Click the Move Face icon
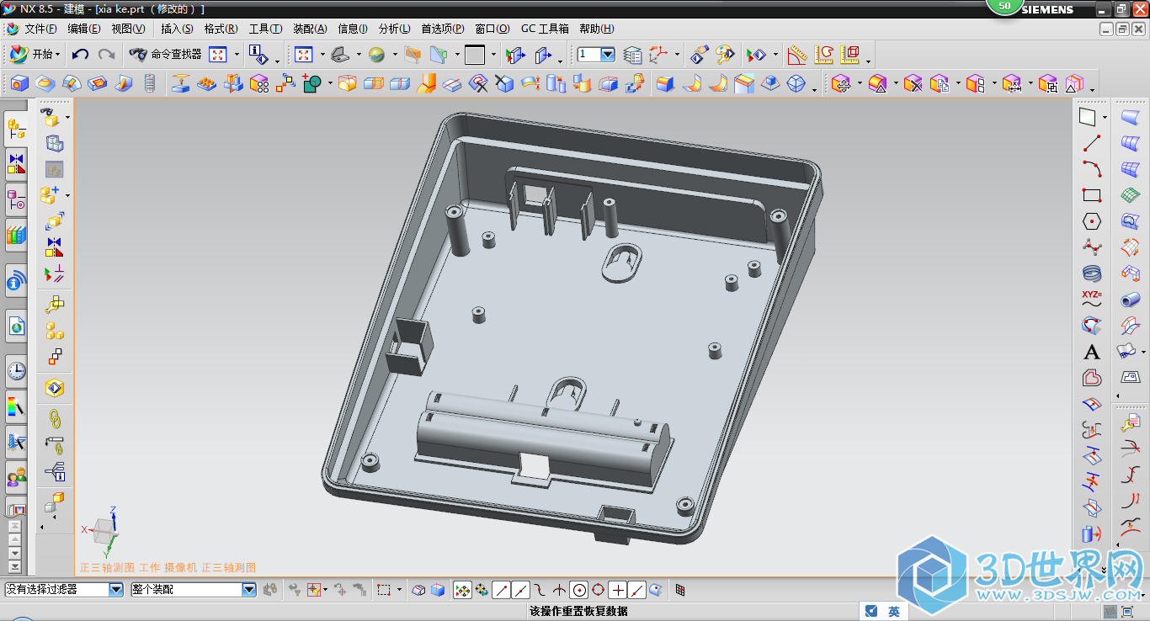 click(840, 83)
